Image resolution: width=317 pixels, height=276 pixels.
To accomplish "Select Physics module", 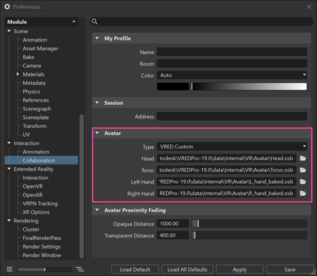I will click(31, 92).
